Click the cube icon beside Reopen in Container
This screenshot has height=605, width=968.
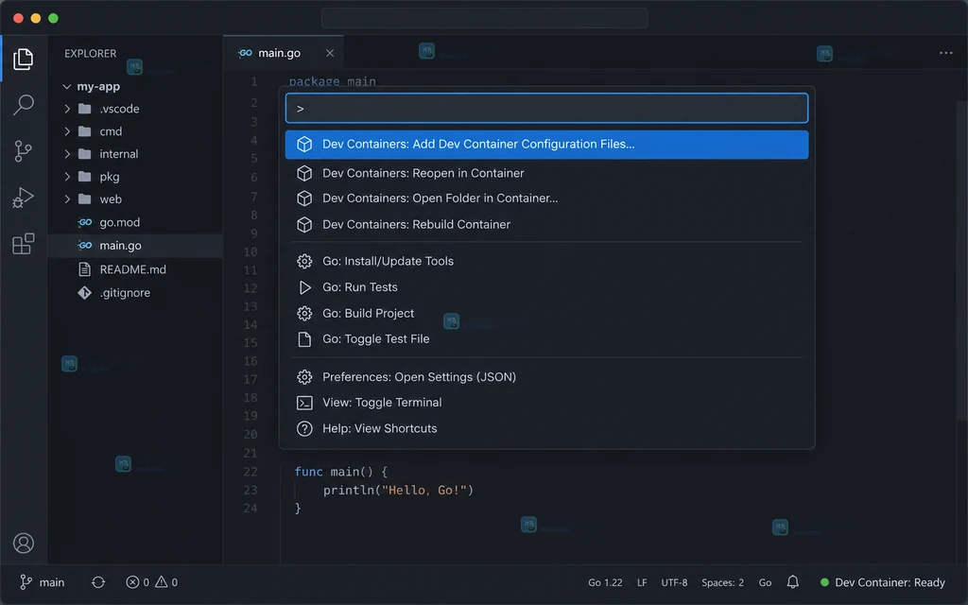point(304,174)
